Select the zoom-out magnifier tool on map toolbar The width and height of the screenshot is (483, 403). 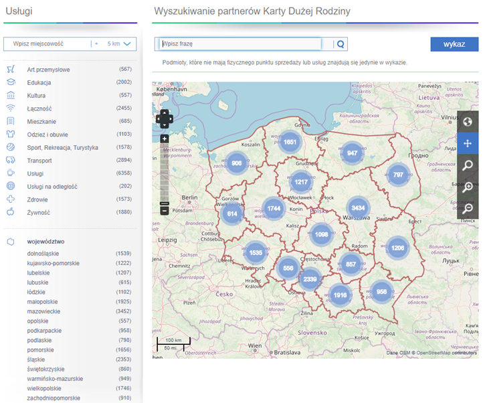pos(468,208)
